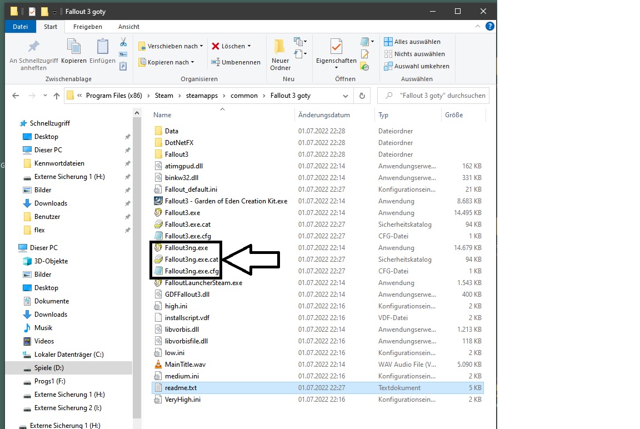The image size is (640, 429).
Task: Create a new folder with Neuer Ordner
Action: (280, 53)
